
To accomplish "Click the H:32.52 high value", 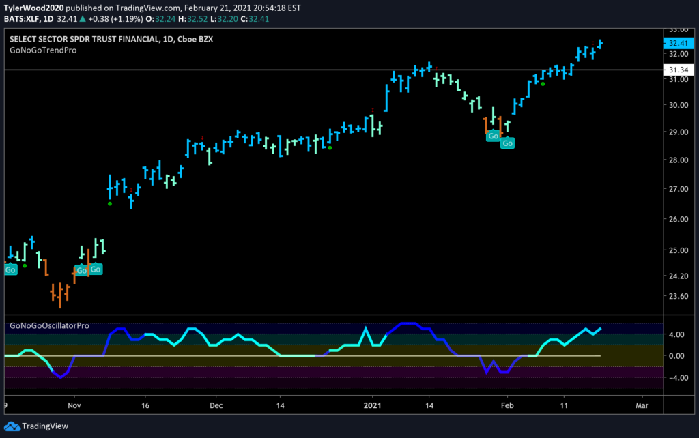I will (192, 19).
